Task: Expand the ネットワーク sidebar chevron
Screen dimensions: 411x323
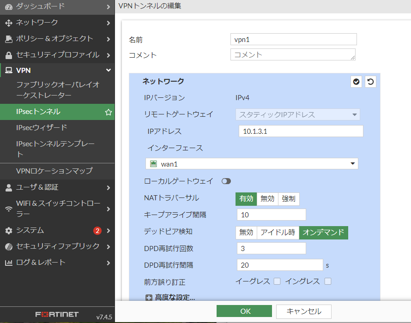Action: pyautogui.click(x=108, y=23)
